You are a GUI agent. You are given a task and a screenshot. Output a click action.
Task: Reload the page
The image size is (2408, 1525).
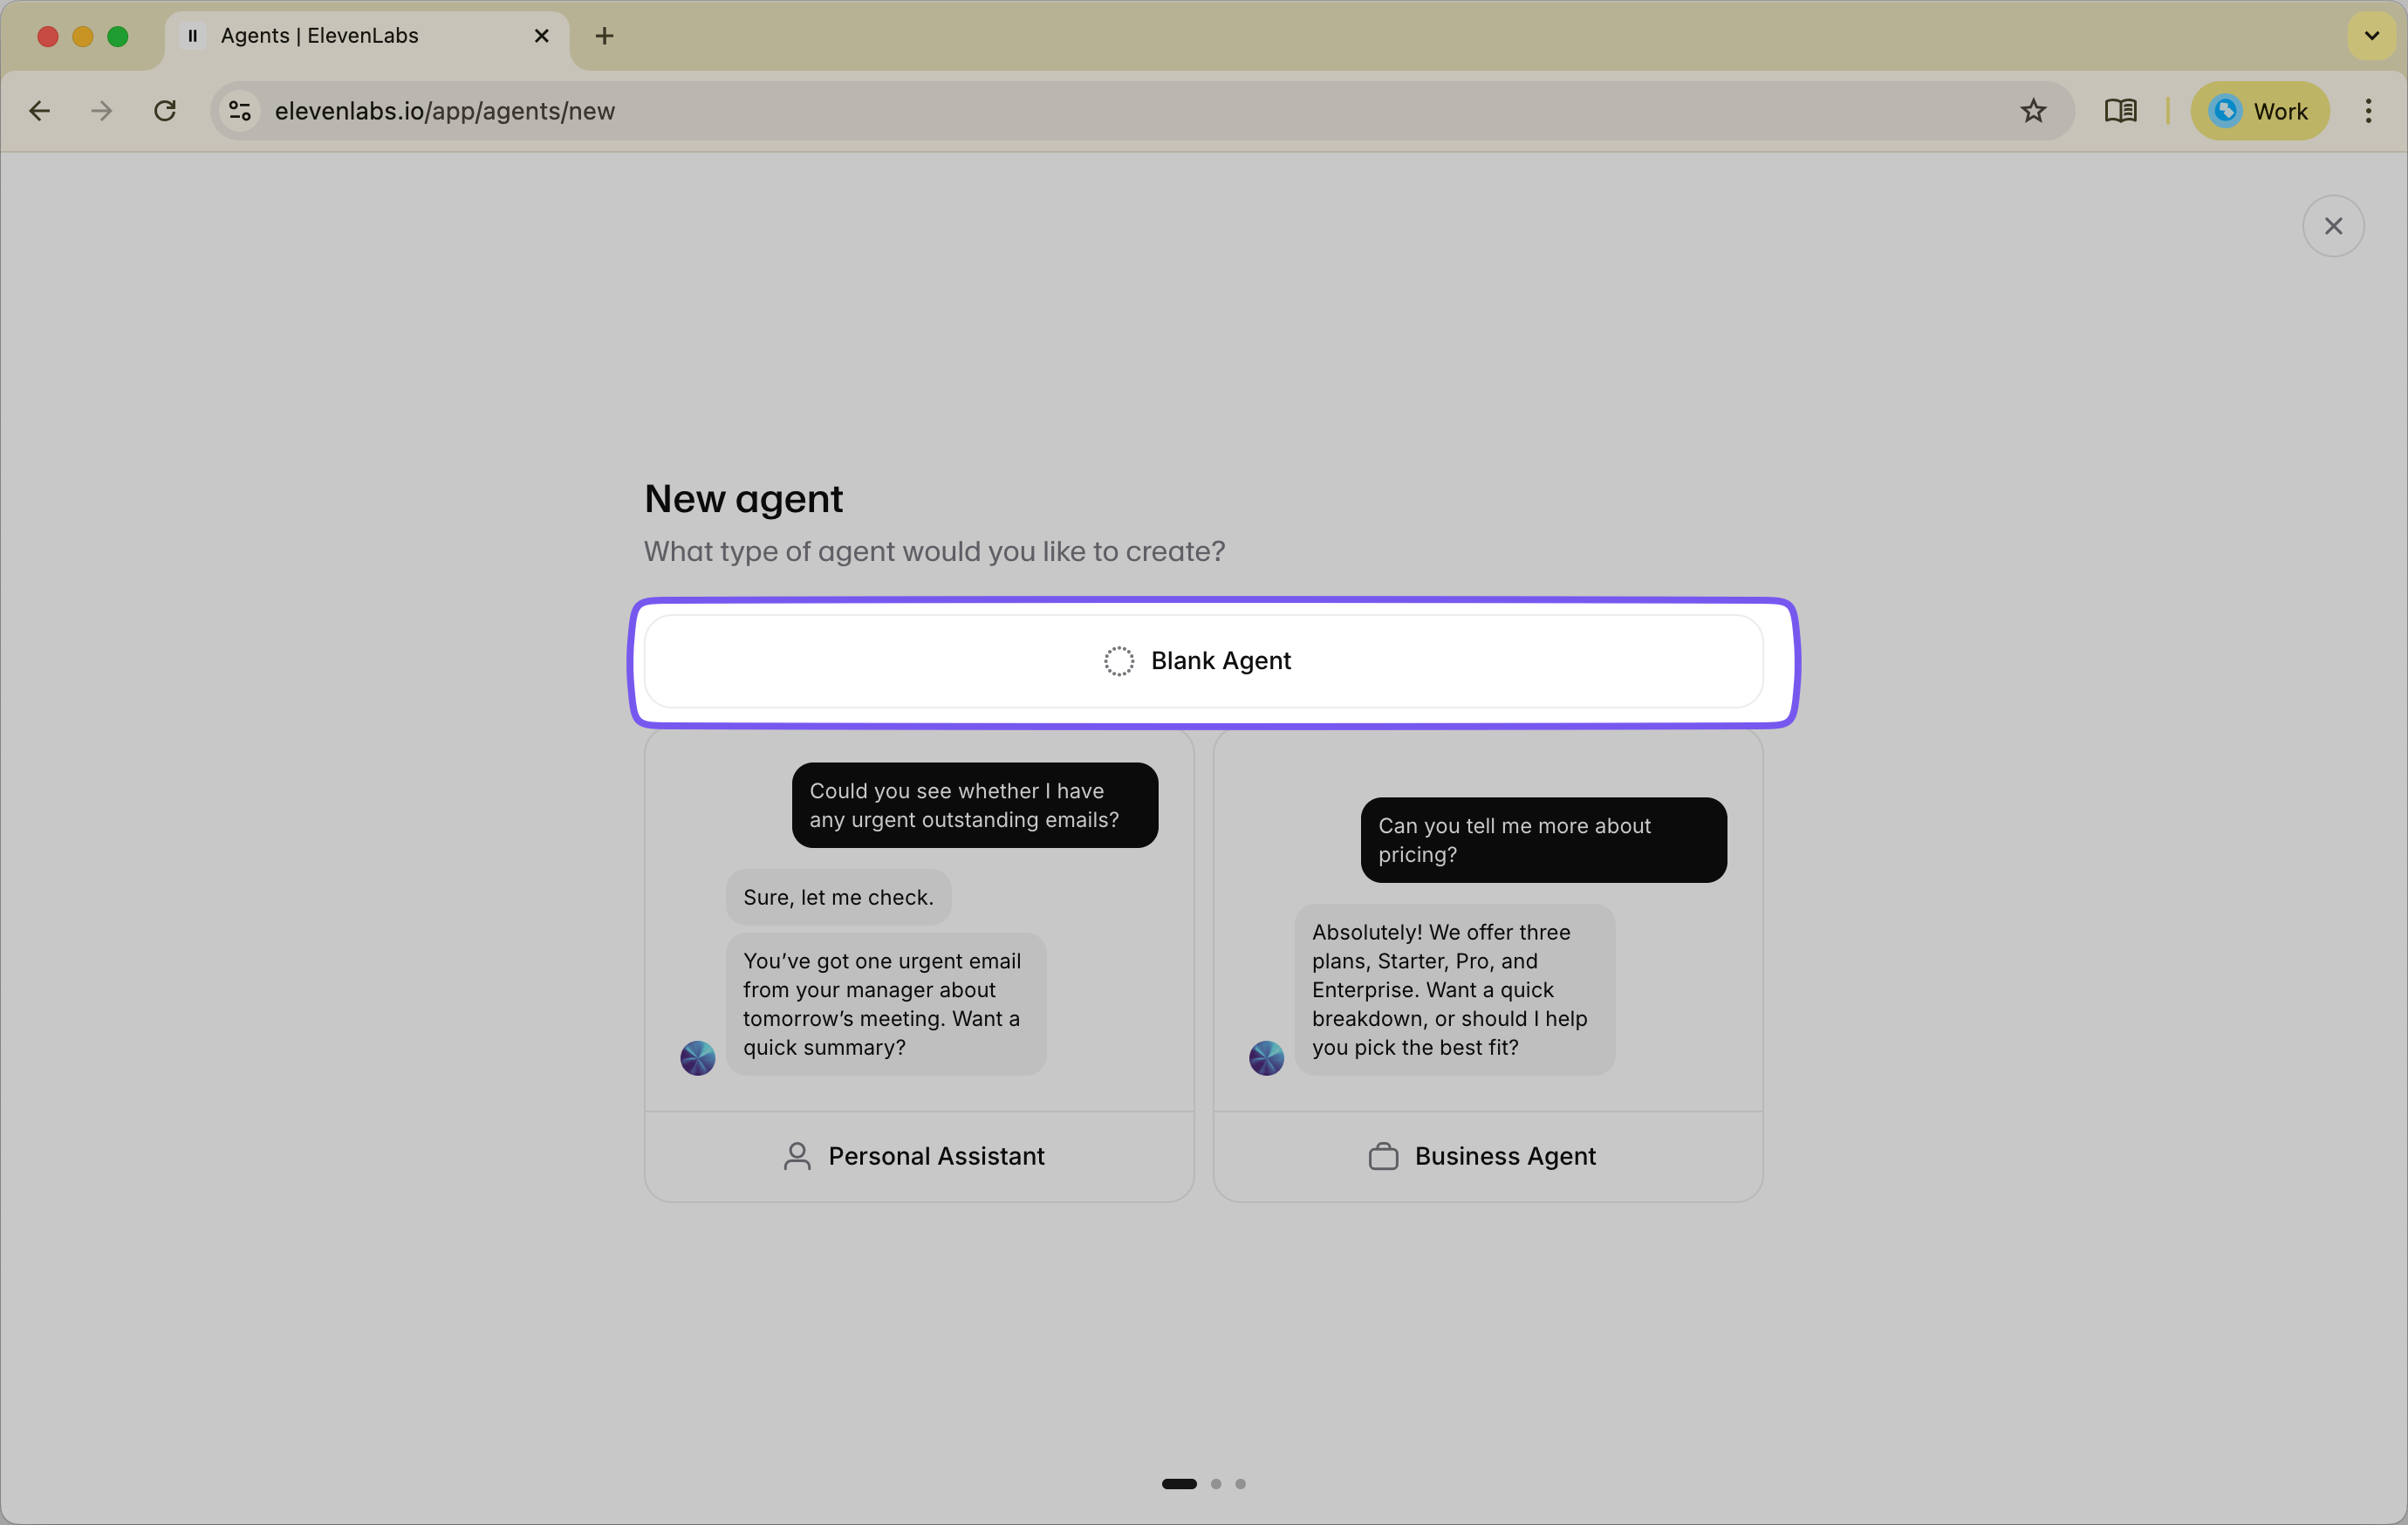(x=164, y=111)
